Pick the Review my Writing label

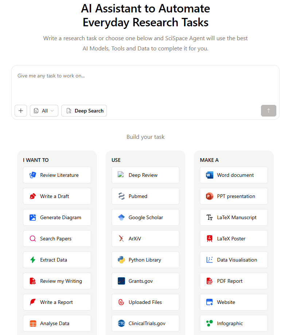pos(61,281)
